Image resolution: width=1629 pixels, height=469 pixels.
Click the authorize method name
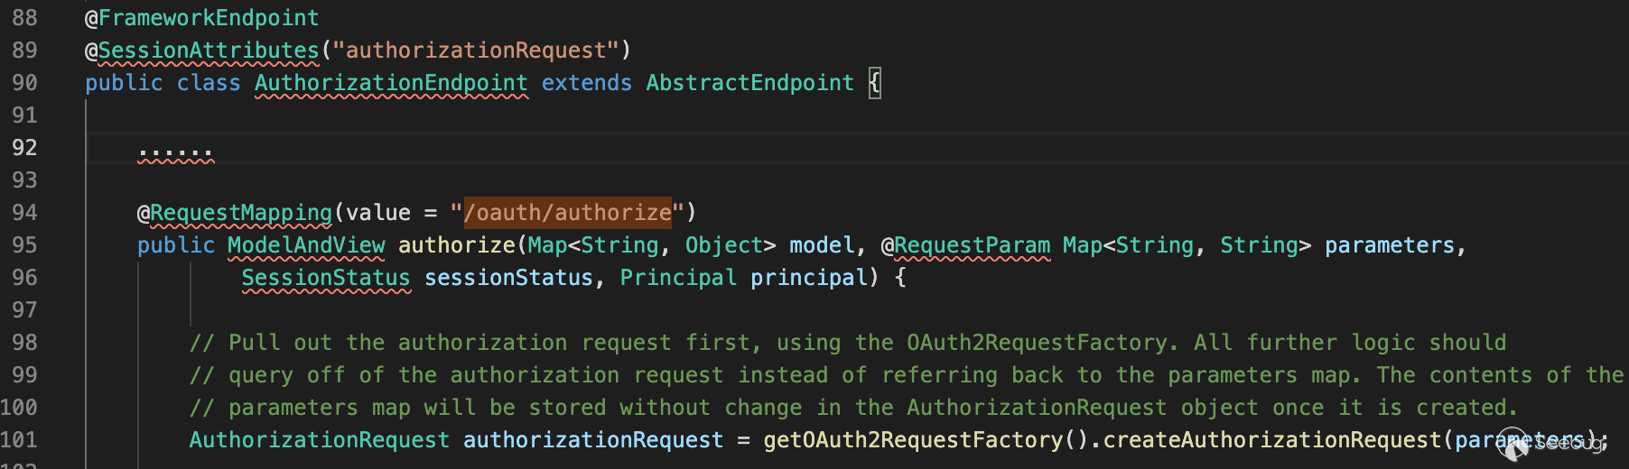pos(457,245)
